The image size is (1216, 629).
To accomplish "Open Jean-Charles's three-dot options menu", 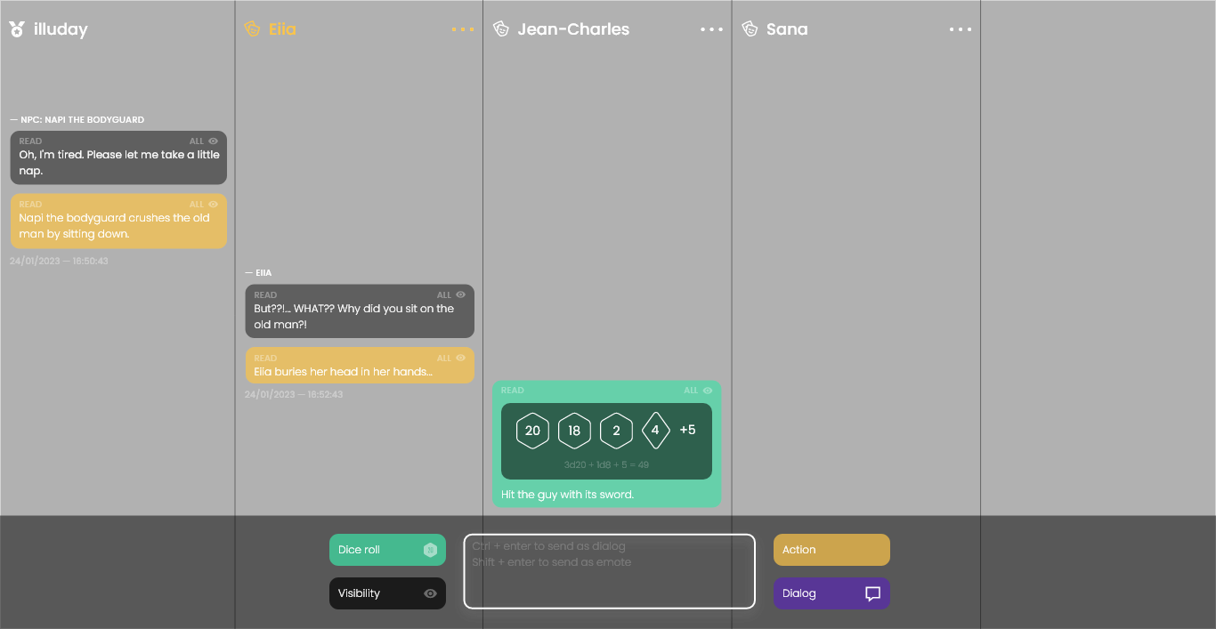I will point(712,29).
